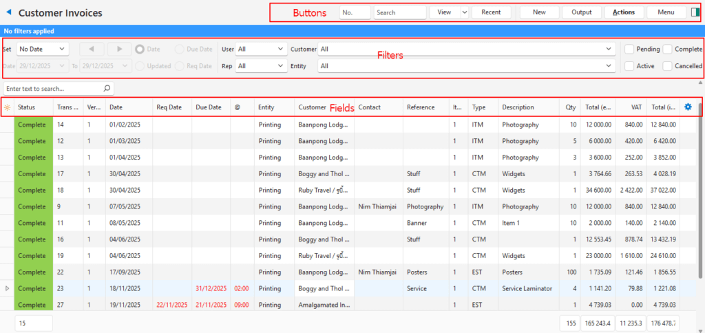Click the previous date period arrow
Image resolution: width=705 pixels, height=333 pixels.
tap(92, 49)
